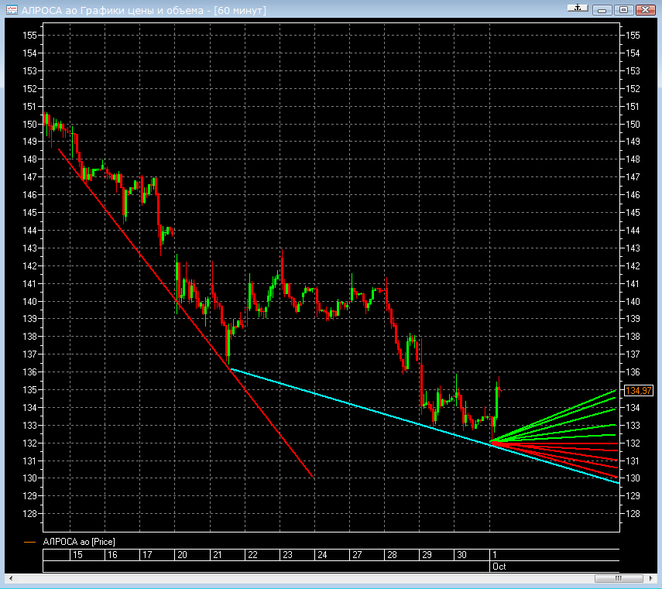This screenshot has height=589, width=662.
Task: Click the date label 22 on the time axis
Action: (x=252, y=555)
